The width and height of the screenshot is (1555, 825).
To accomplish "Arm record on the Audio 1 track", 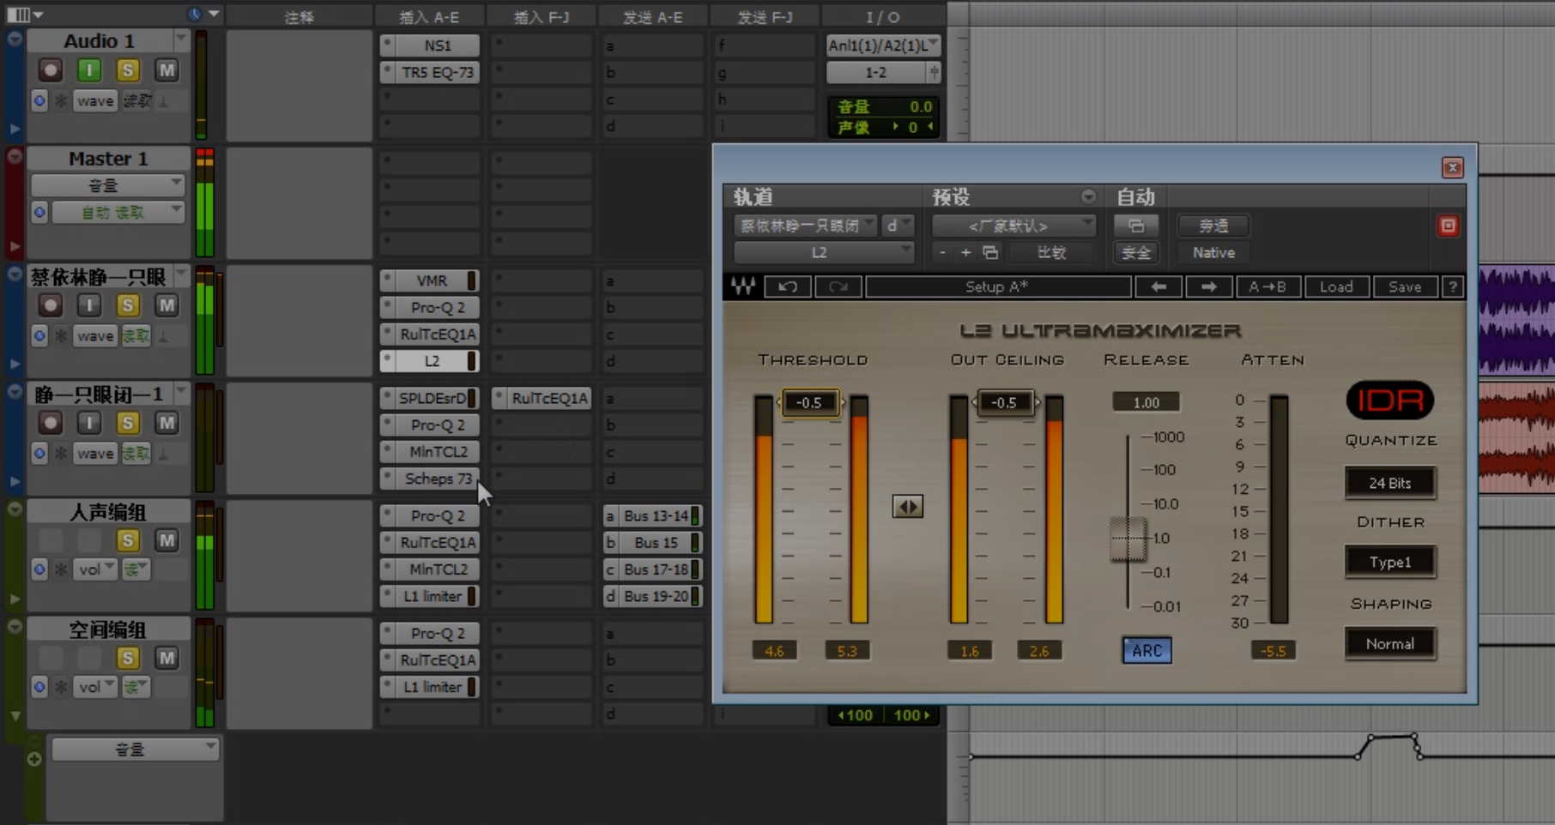I will [51, 70].
